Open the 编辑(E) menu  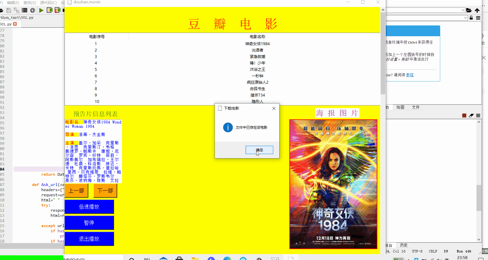(x=13, y=3)
